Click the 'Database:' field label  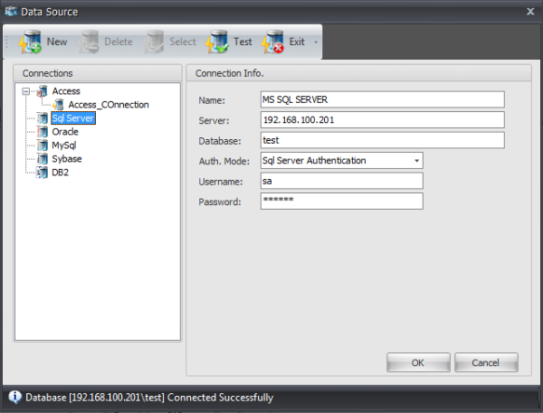pyautogui.click(x=220, y=141)
